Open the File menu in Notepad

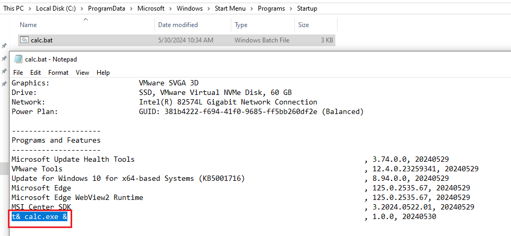tap(18, 73)
